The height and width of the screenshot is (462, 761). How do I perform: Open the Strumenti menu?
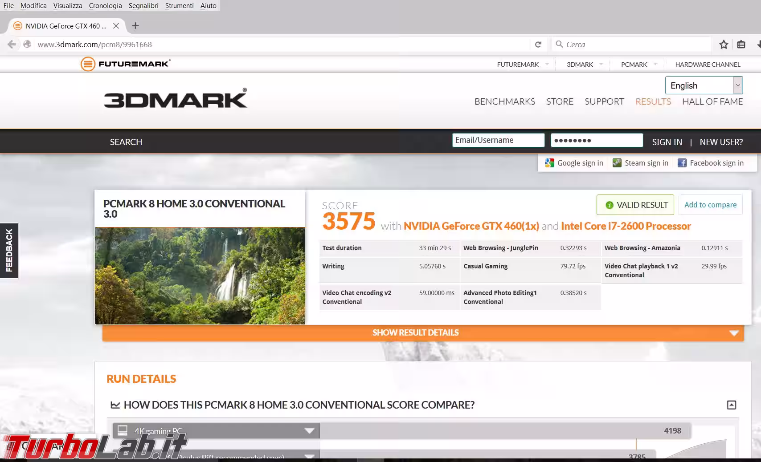click(179, 6)
